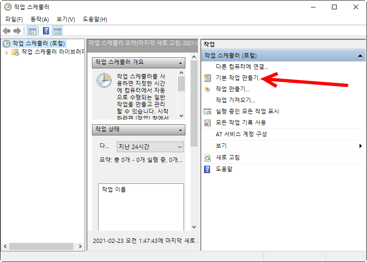Click the green 새로 고침 icon
Image resolution: width=367 pixels, height=262 pixels.
207,158
